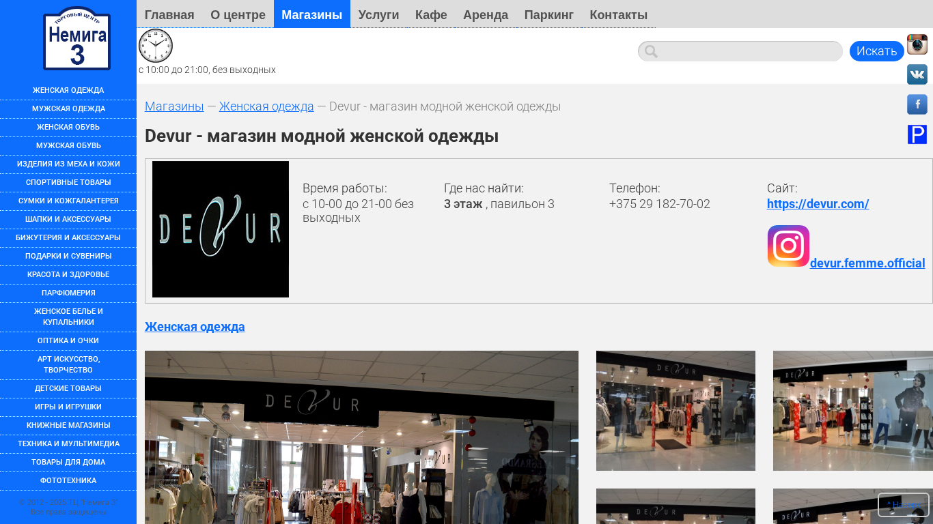Open АРТ ИСКУССТВО, ТВОРЧЕСТВО category
The image size is (933, 524).
coord(68,365)
